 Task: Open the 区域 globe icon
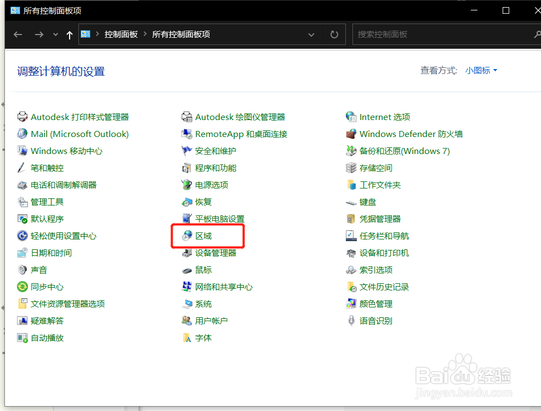click(187, 236)
